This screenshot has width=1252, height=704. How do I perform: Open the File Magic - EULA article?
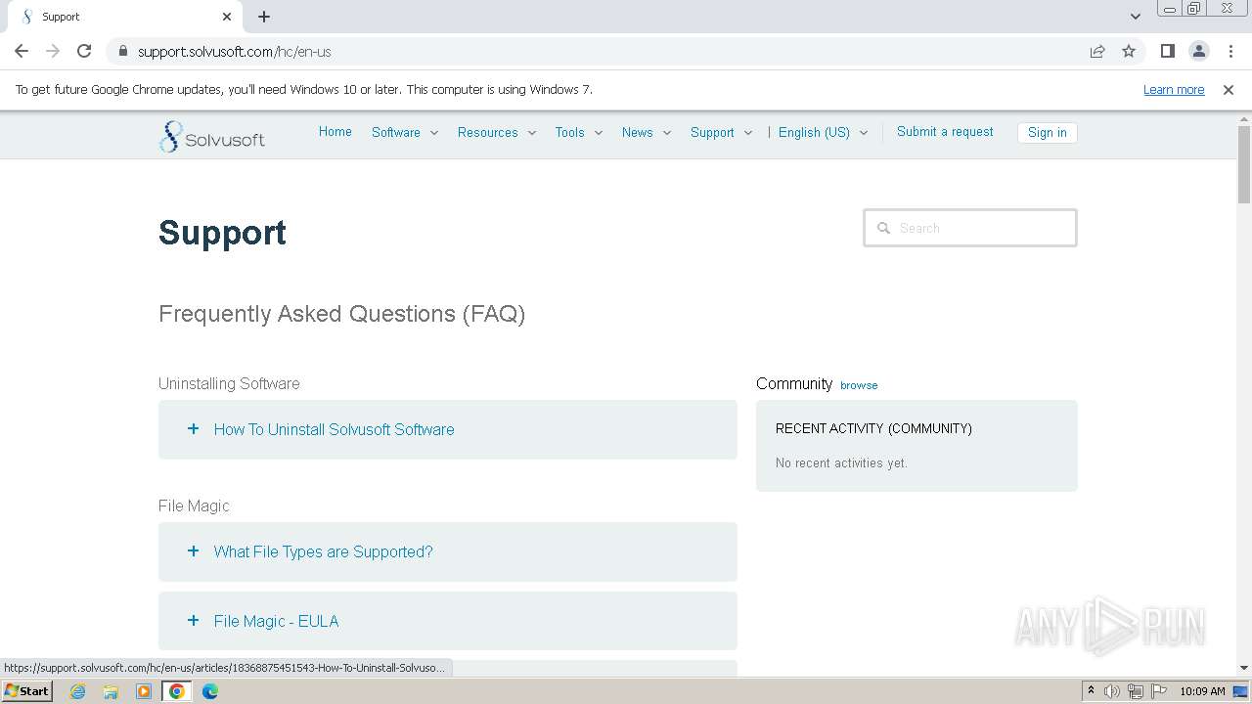[x=276, y=621]
